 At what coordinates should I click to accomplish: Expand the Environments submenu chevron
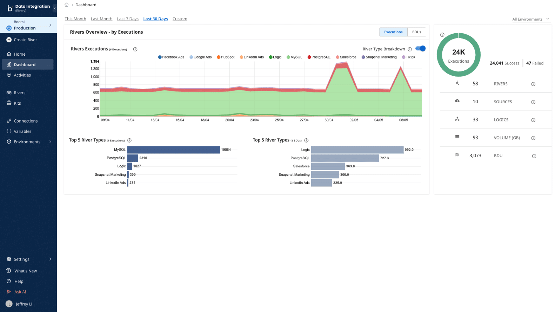coord(51,142)
